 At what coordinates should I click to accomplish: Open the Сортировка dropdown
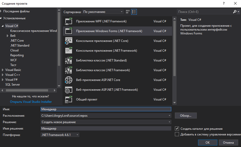point(103,12)
